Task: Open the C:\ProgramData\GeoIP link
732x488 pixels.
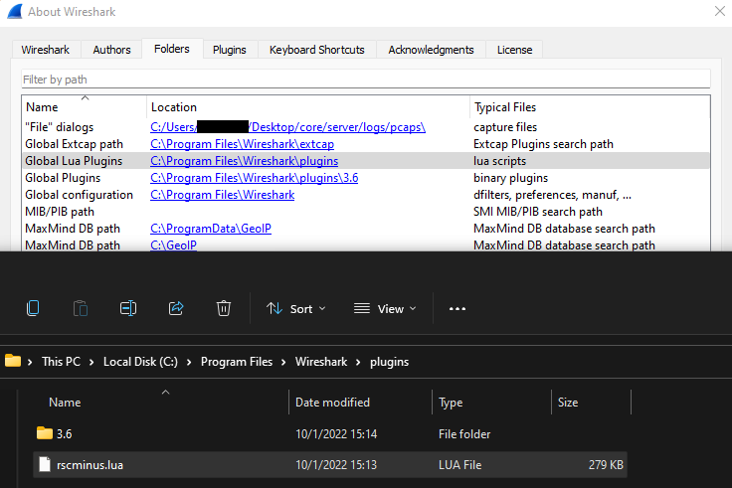Action: pyautogui.click(x=211, y=229)
